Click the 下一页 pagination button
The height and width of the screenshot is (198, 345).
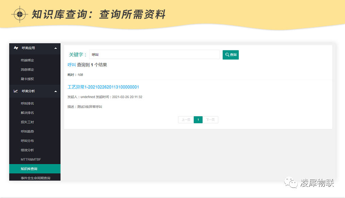point(211,120)
